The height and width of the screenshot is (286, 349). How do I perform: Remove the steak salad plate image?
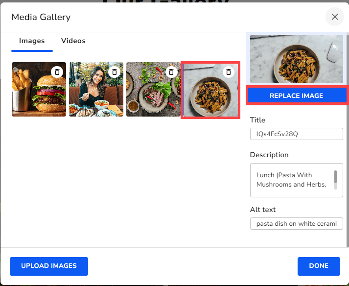tap(171, 72)
